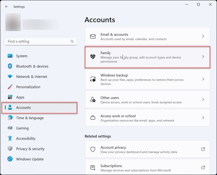Click the Accessibility figure icon
This screenshot has height=175, width=217.
10,138
